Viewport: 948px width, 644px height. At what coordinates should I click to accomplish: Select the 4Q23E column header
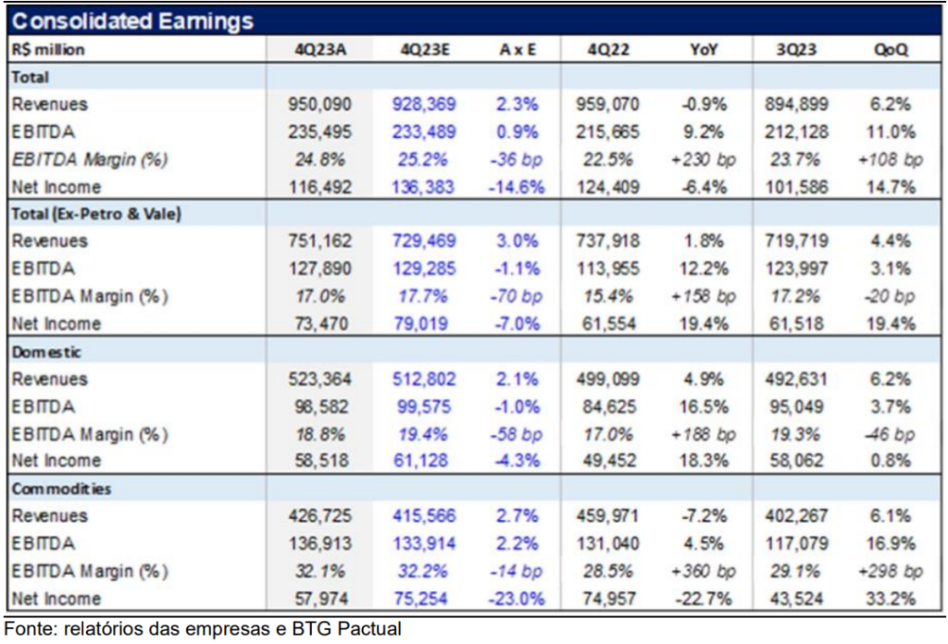tap(425, 50)
